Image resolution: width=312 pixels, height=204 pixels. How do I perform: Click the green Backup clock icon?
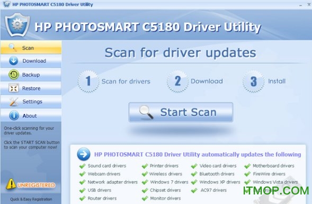pyautogui.click(x=14, y=75)
